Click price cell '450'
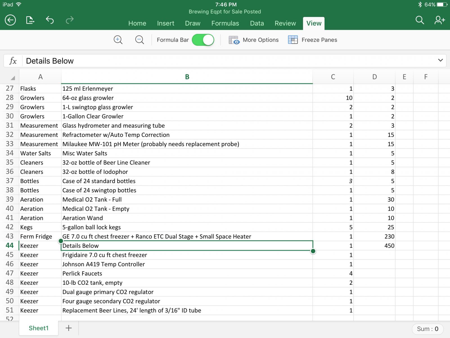450x338 pixels. click(x=374, y=246)
